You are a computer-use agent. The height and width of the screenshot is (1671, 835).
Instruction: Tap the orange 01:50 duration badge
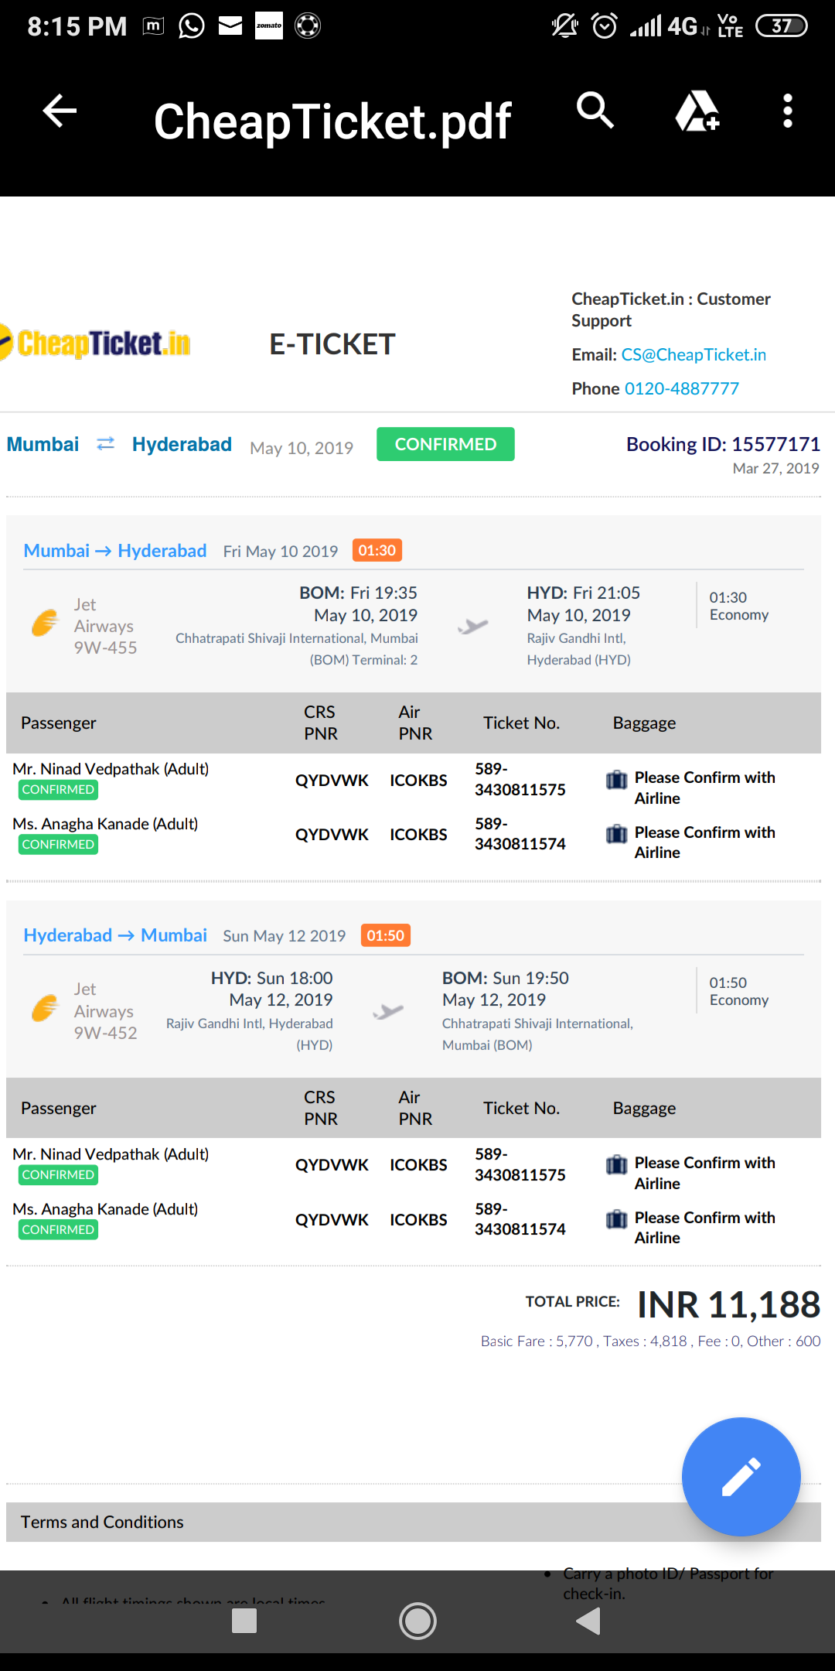pyautogui.click(x=385, y=935)
